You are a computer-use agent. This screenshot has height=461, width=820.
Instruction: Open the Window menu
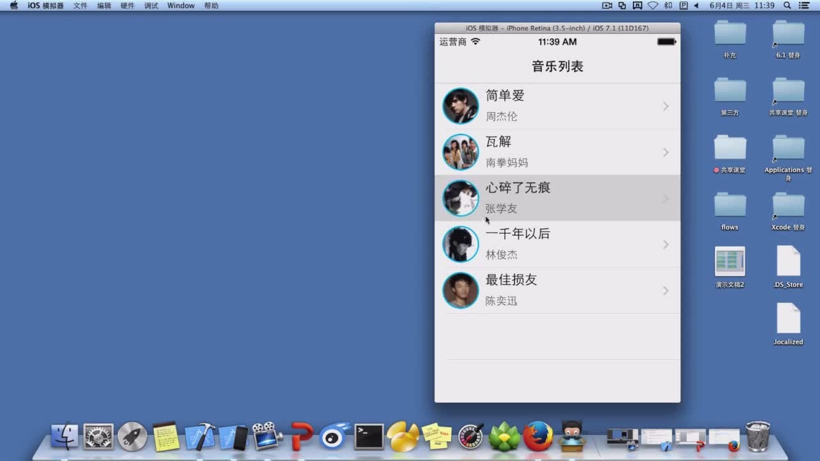[181, 6]
